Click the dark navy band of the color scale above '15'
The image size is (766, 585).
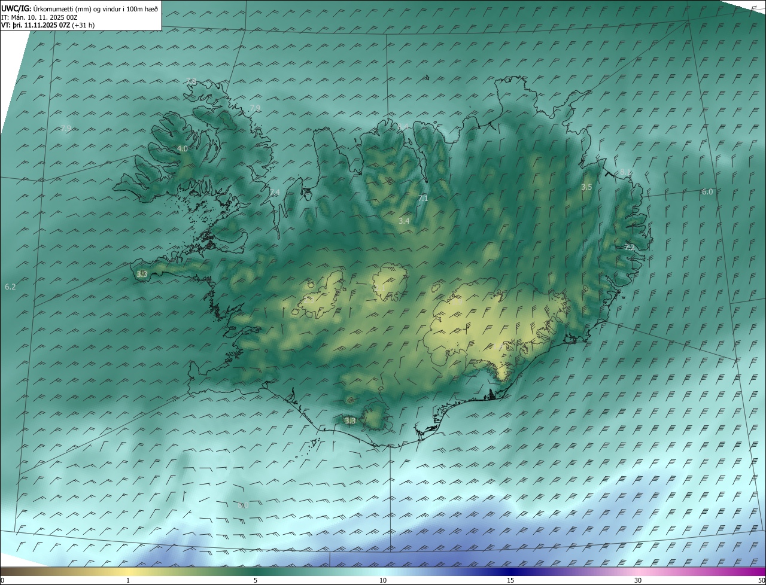pos(510,571)
